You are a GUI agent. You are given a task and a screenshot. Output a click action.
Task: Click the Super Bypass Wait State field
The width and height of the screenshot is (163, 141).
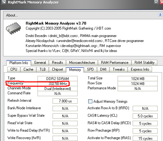click(65, 116)
